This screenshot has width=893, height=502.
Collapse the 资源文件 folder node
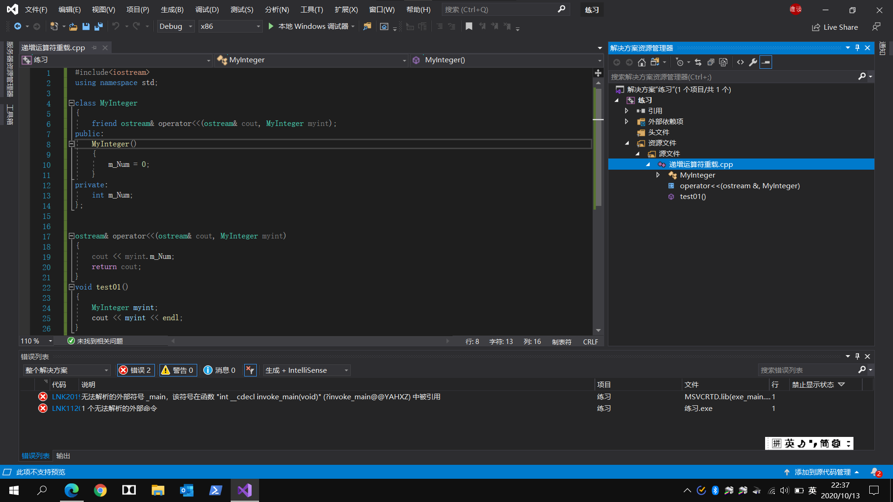pyautogui.click(x=627, y=143)
